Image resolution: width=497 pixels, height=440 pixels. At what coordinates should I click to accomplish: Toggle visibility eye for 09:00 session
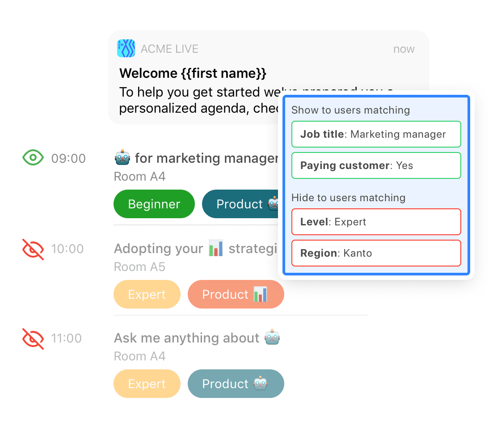click(33, 158)
